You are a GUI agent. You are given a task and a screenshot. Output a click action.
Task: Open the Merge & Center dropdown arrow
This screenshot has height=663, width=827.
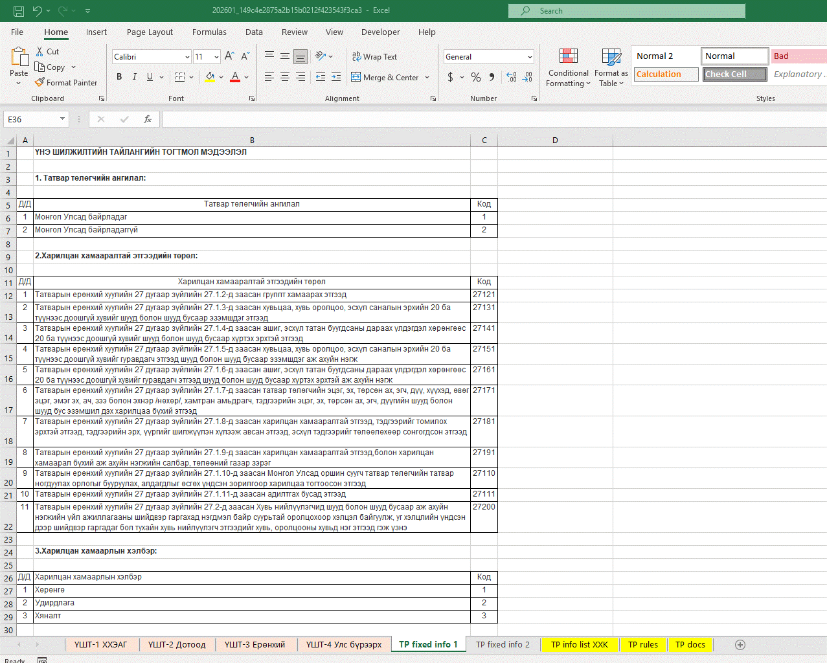point(427,78)
